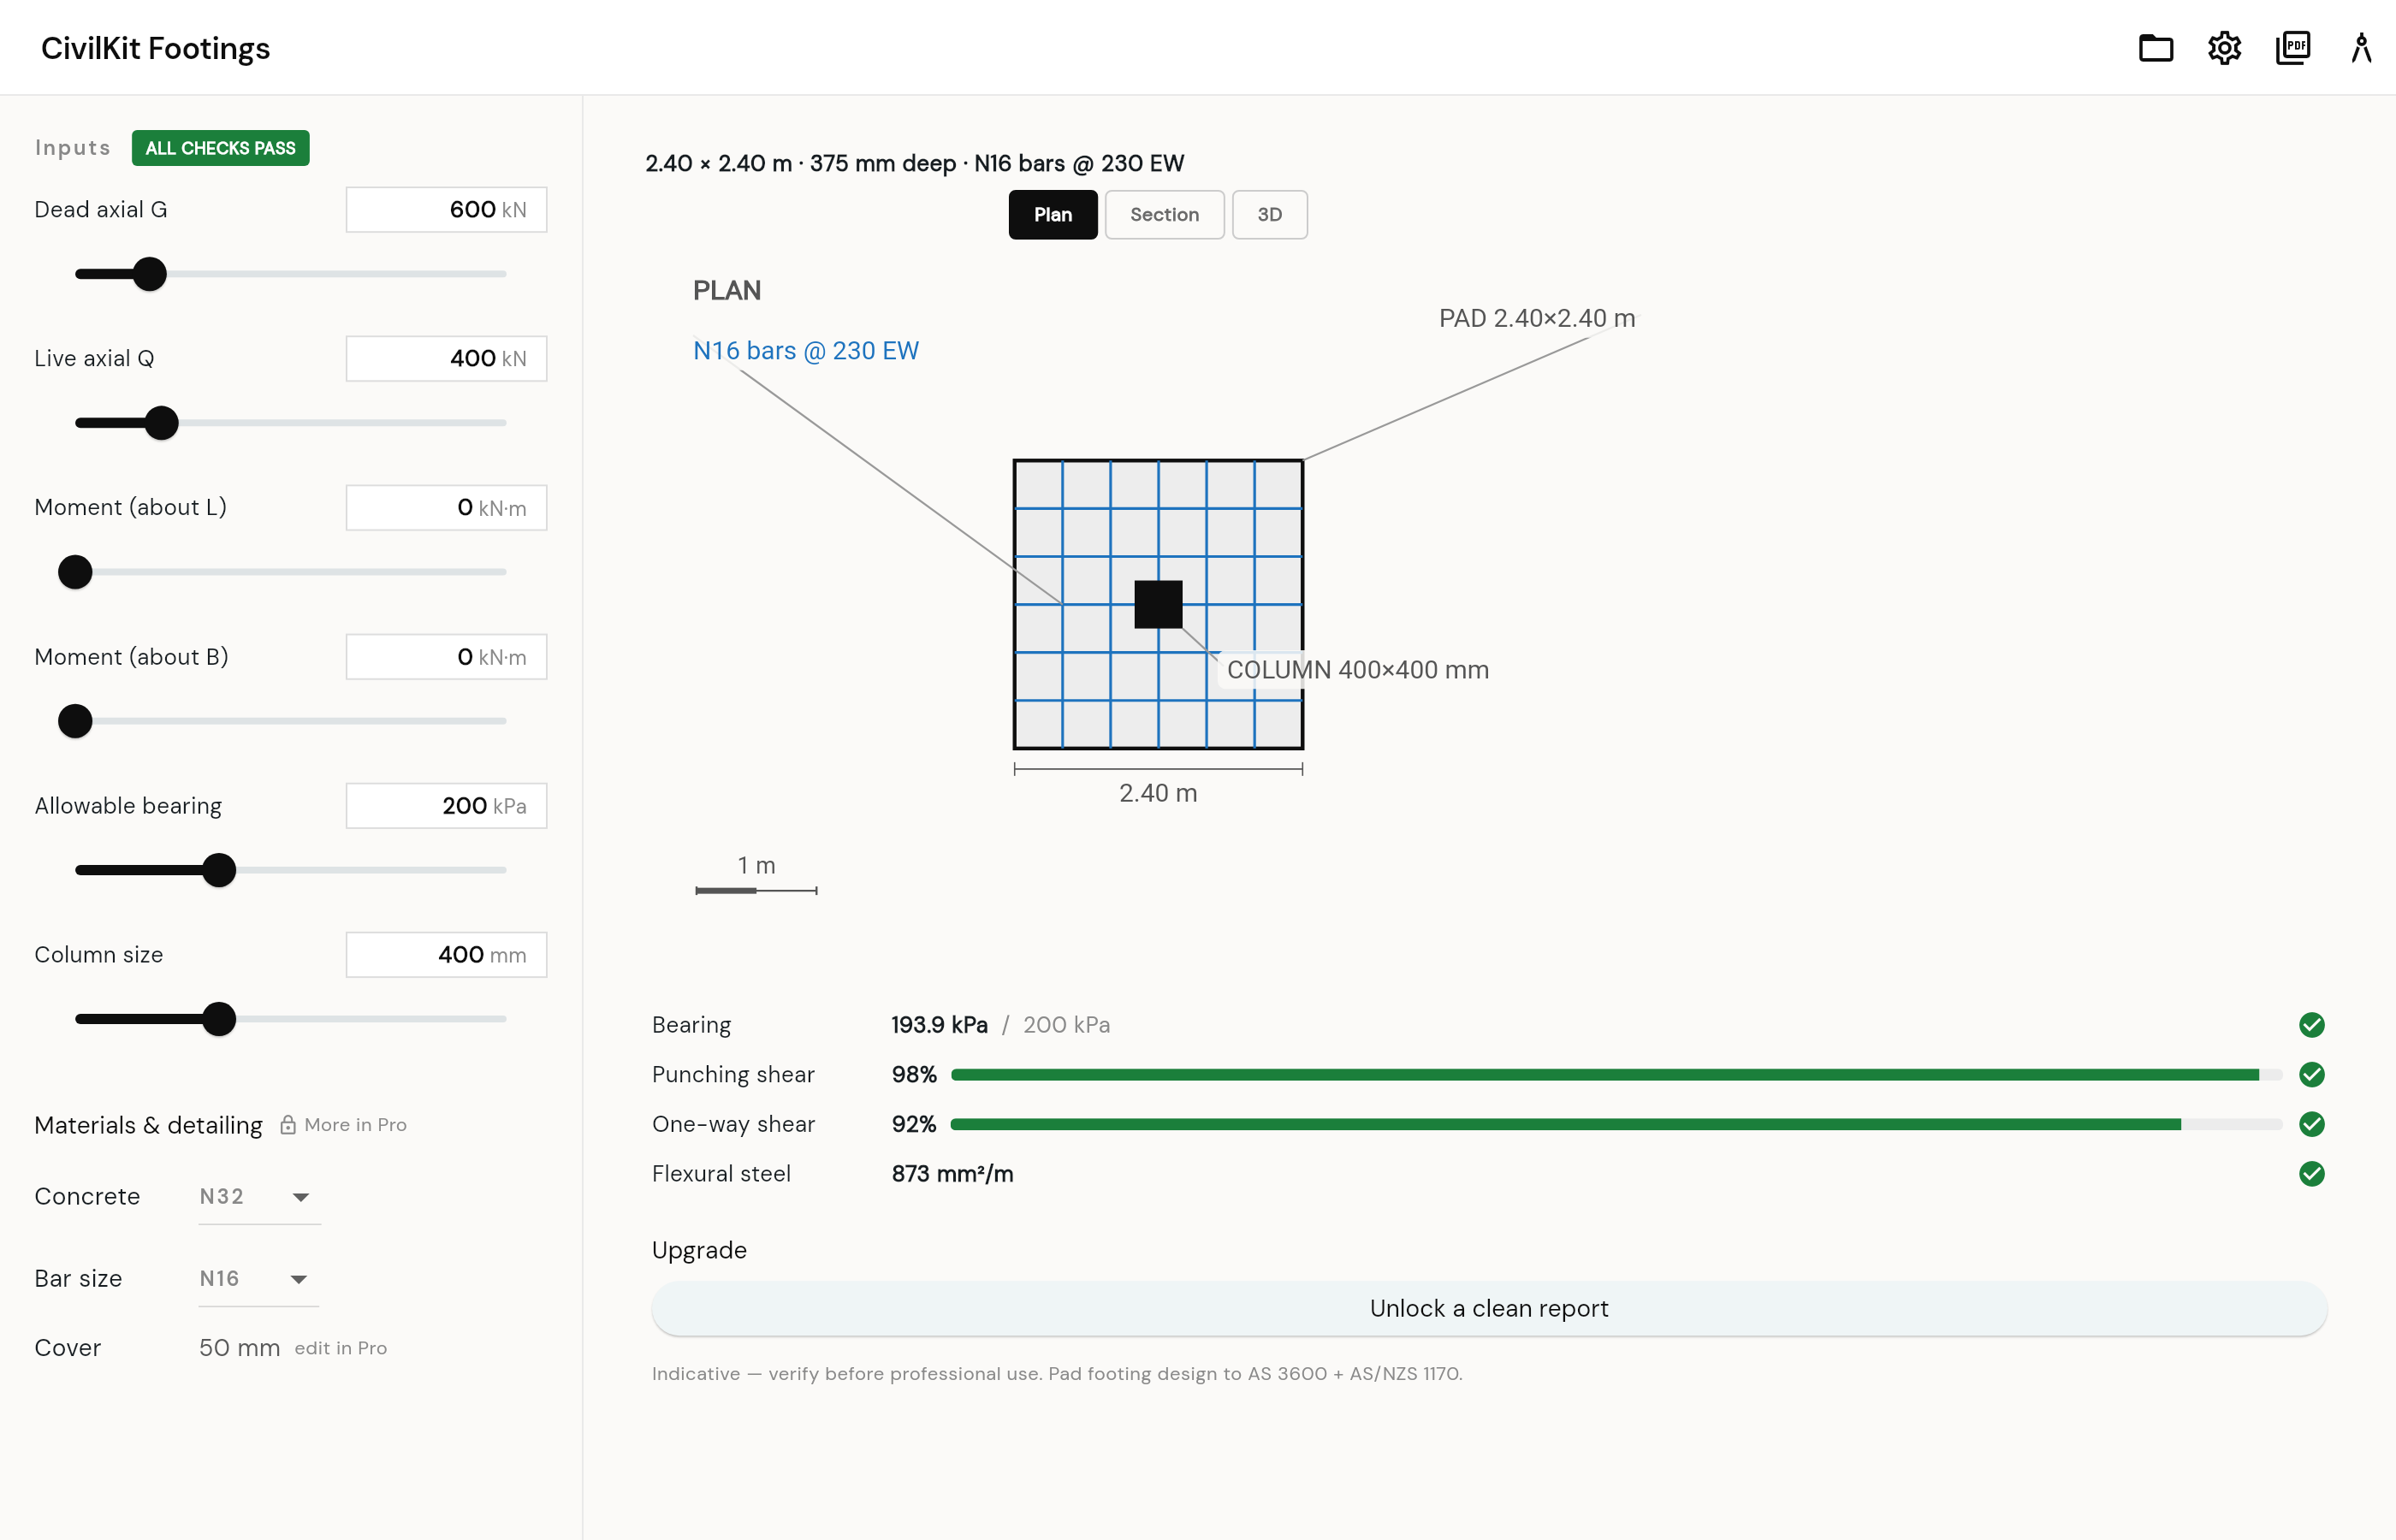The image size is (2396, 1540).
Task: Click the Materials & detailing heading
Action: (x=148, y=1125)
